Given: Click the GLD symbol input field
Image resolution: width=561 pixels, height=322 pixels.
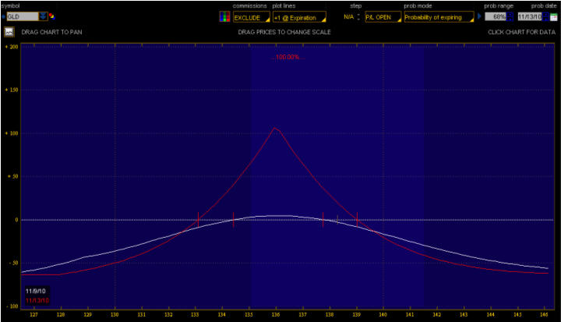Looking at the screenshot, I should tap(22, 16).
